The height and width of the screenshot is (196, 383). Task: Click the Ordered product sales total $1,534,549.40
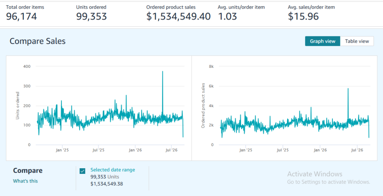(x=178, y=16)
